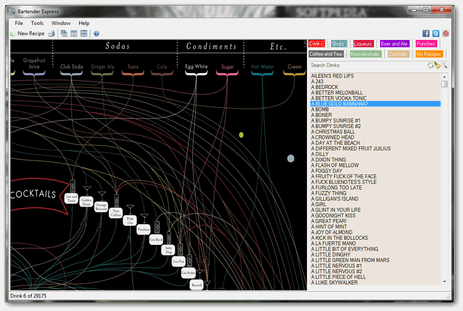Screen dimensions: 463x311
Task: Click the printer icon in toolbar
Action: (x=52, y=34)
